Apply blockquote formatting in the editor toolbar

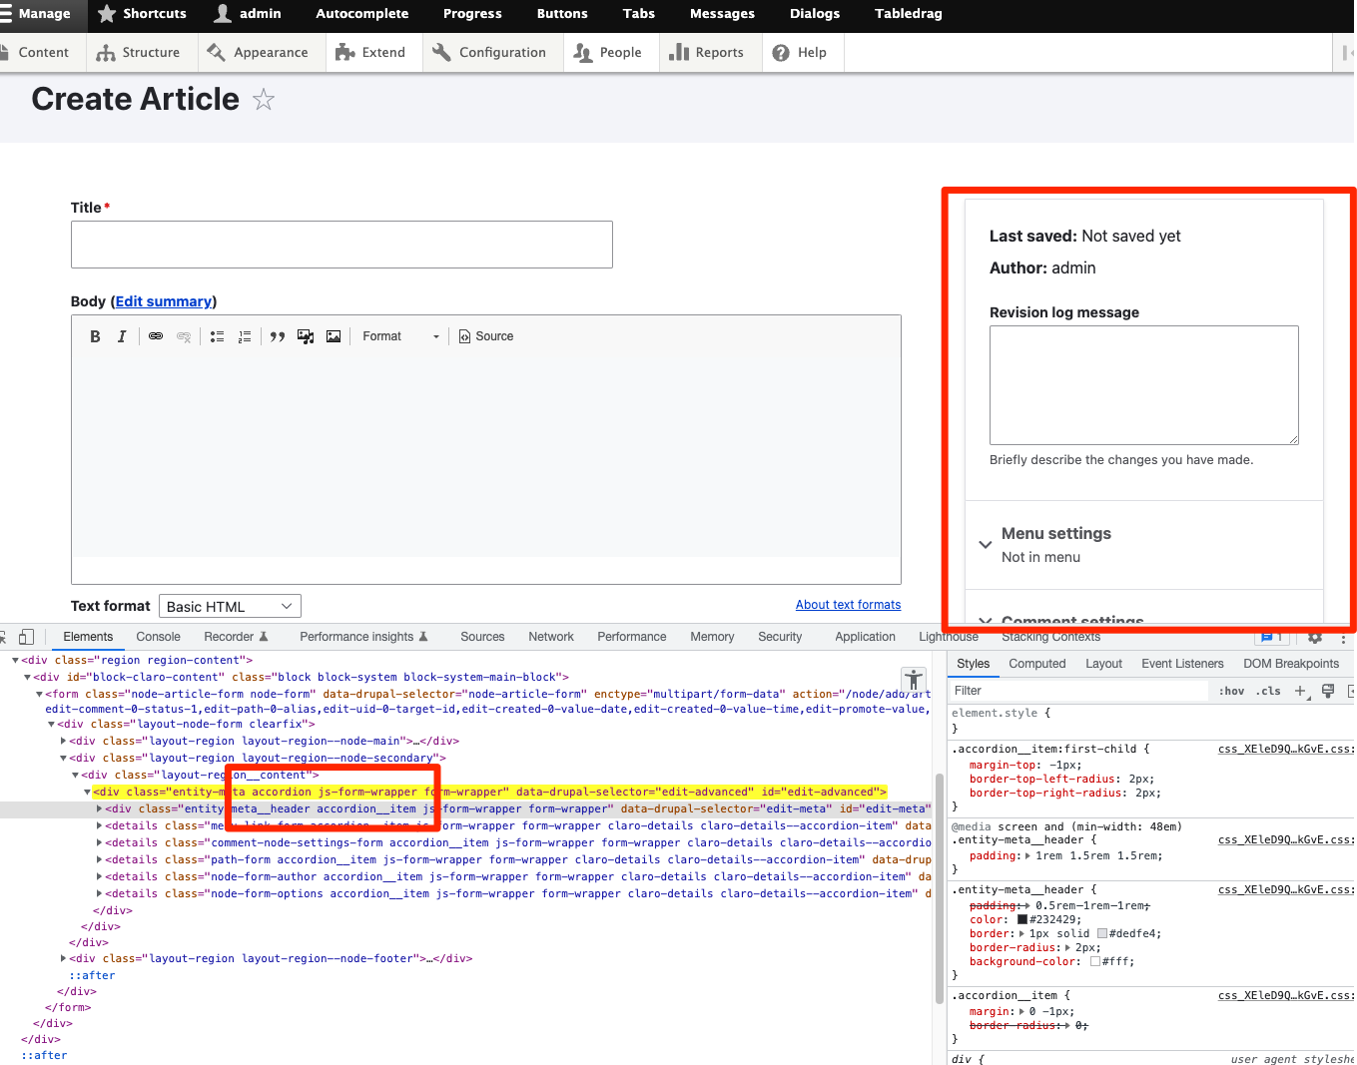pyautogui.click(x=277, y=336)
